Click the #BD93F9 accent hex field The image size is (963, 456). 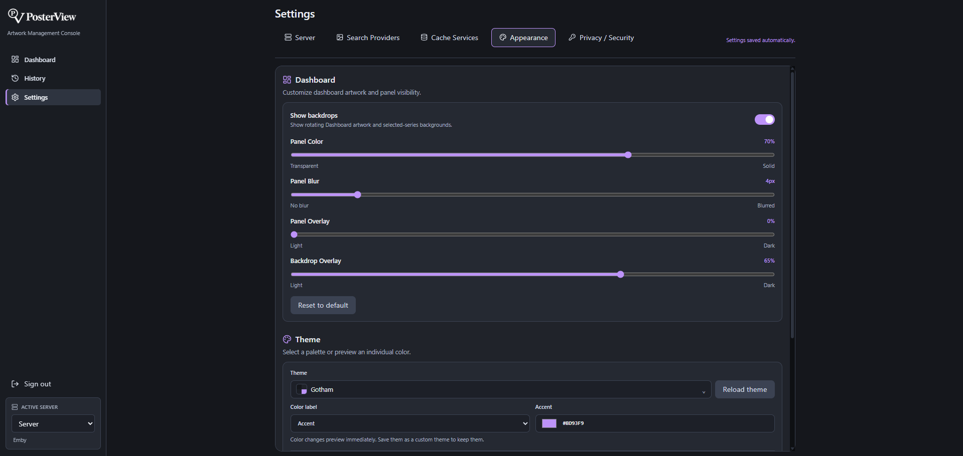(x=655, y=423)
